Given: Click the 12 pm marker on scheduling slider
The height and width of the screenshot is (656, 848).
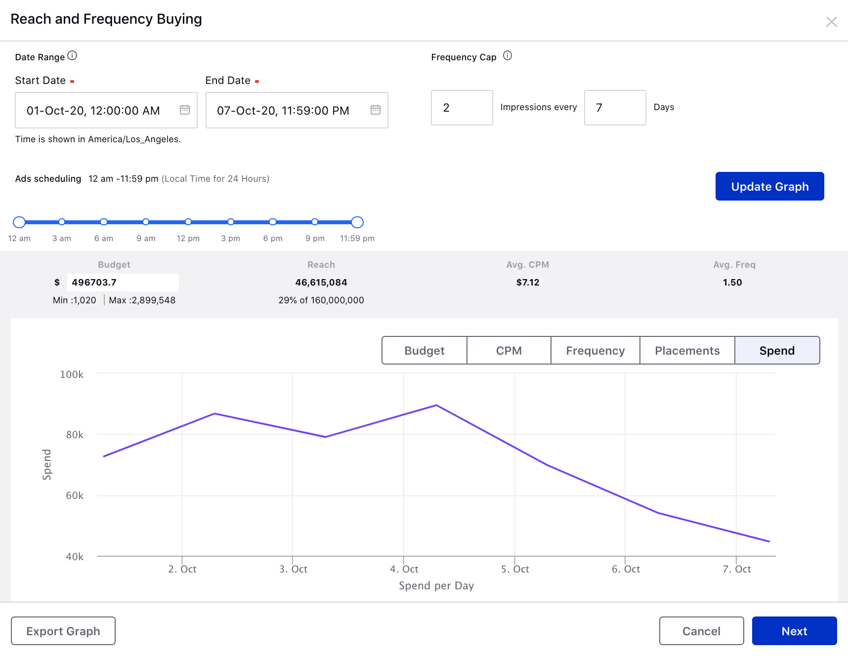Looking at the screenshot, I should pyautogui.click(x=188, y=222).
